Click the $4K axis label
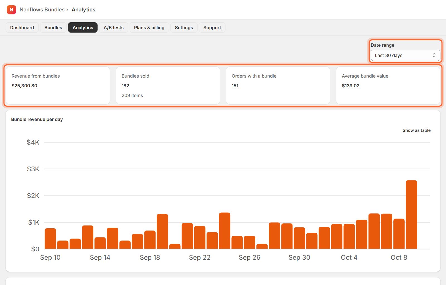 click(33, 142)
